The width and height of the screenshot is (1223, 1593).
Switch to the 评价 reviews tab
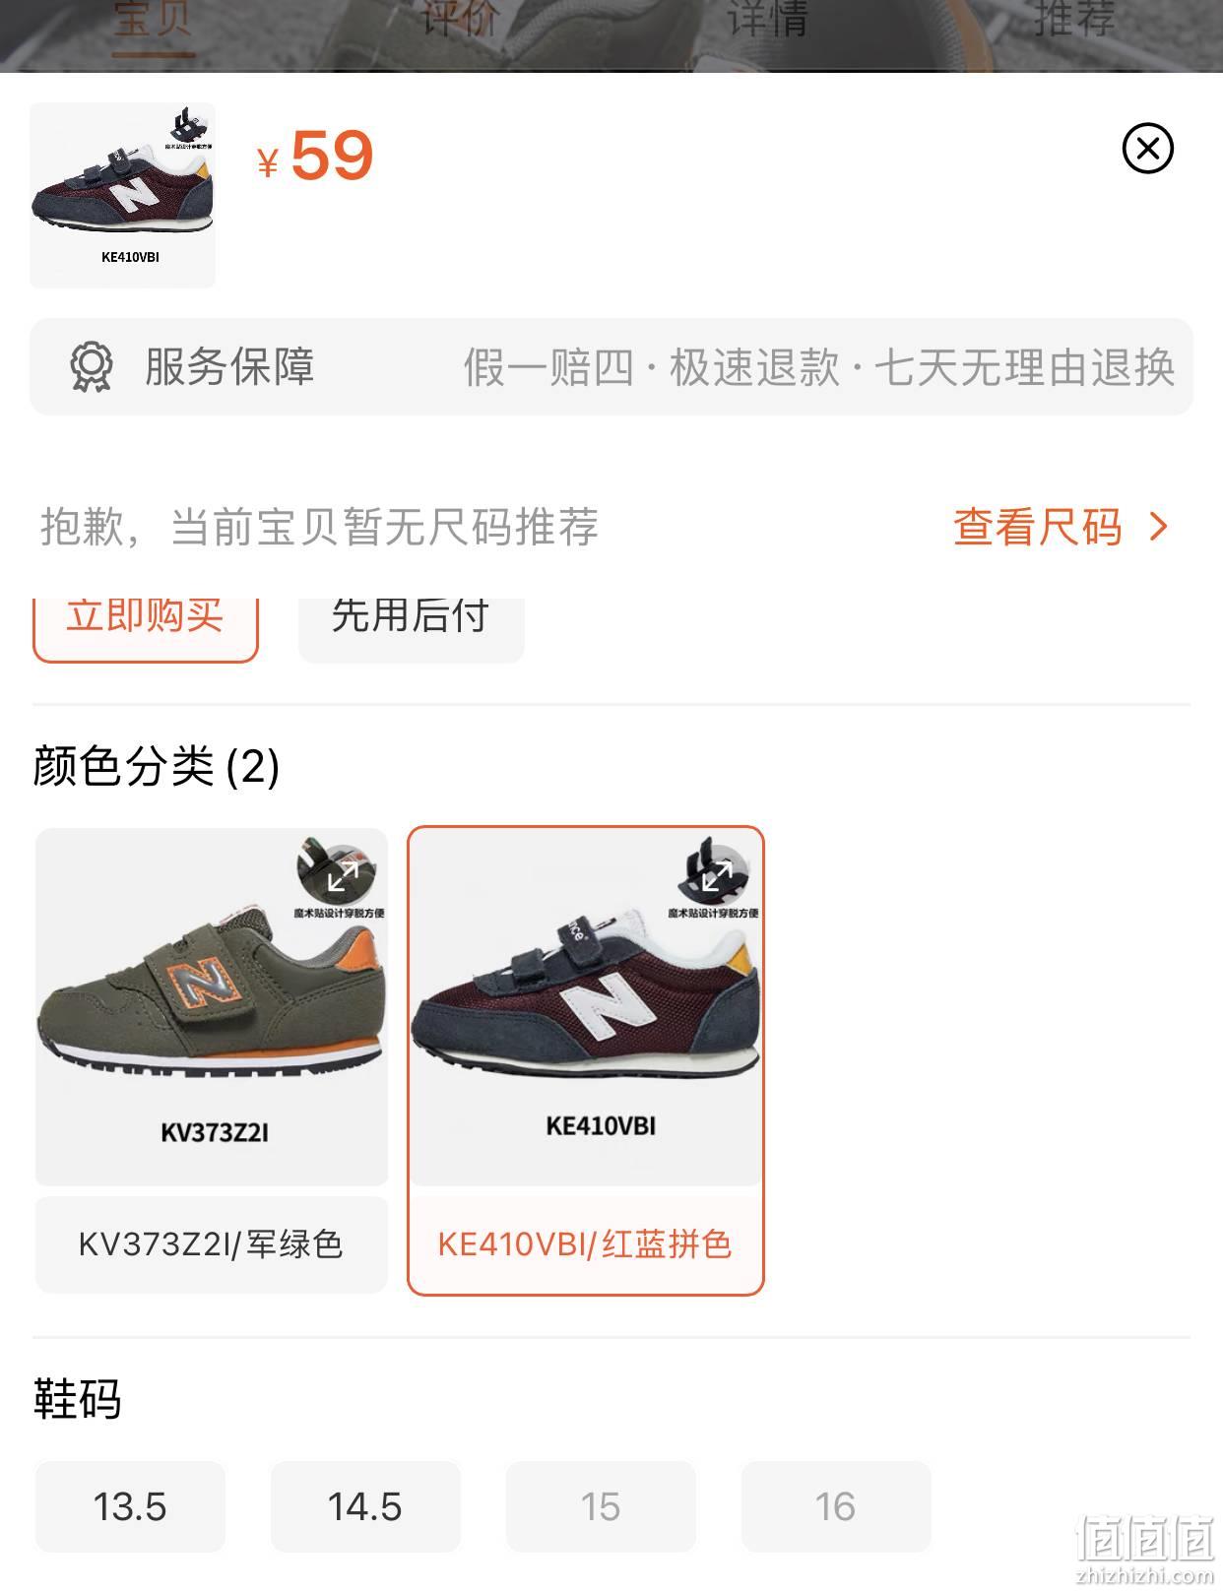pyautogui.click(x=460, y=20)
